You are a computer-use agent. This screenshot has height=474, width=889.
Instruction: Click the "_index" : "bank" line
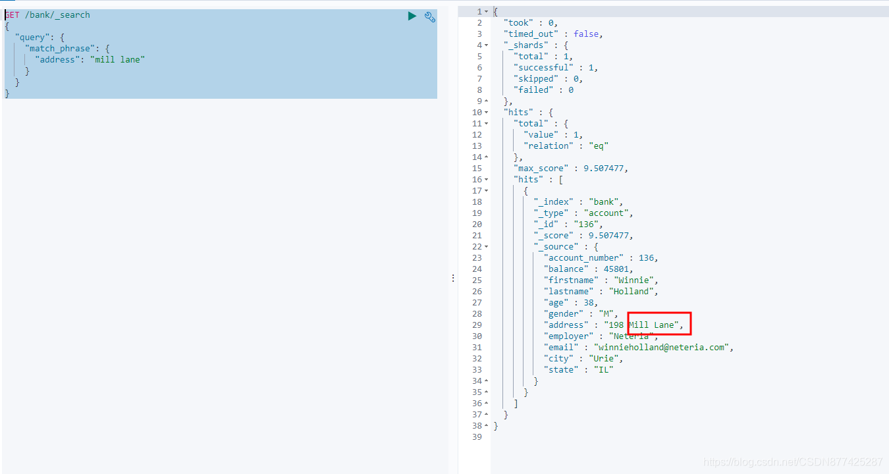click(x=579, y=202)
